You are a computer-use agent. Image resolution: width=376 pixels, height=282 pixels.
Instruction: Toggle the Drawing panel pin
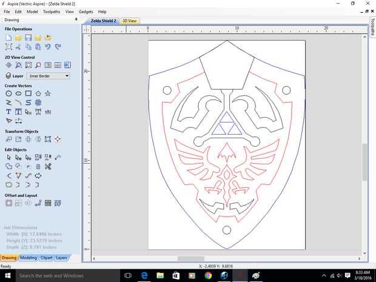[76, 19]
